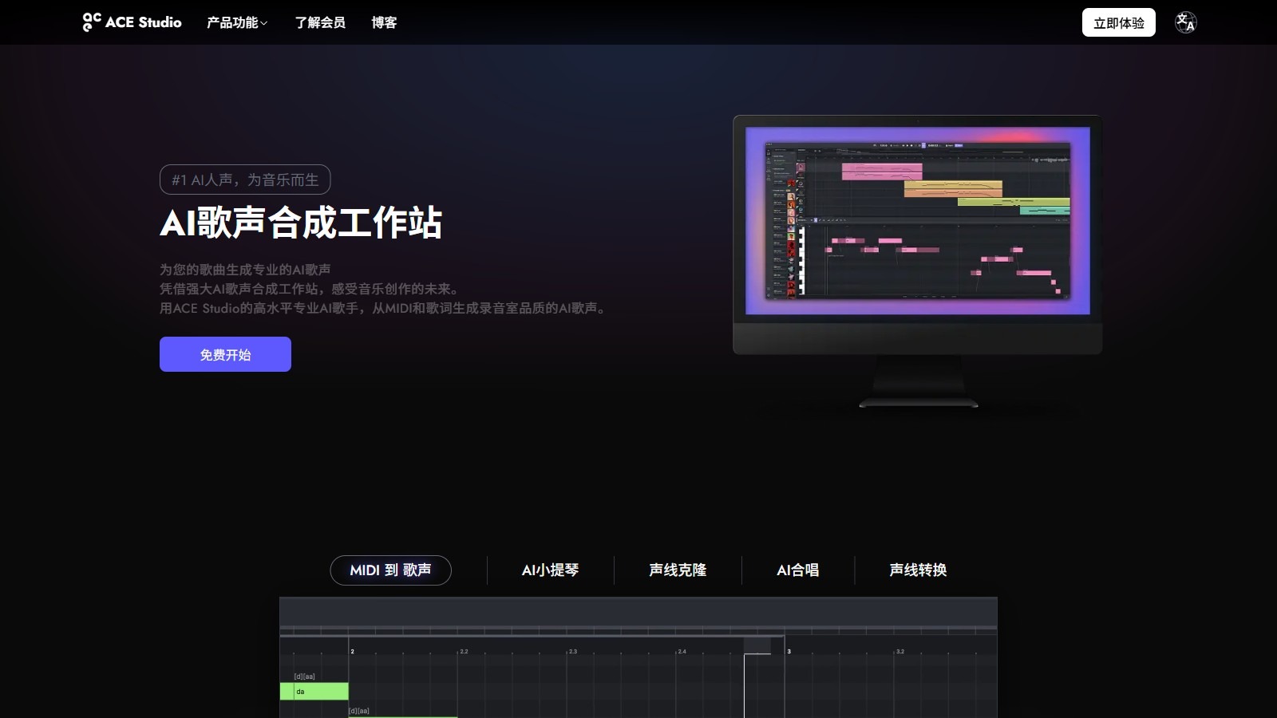Open the 声线转换 tab
This screenshot has width=1277, height=718.
(918, 570)
